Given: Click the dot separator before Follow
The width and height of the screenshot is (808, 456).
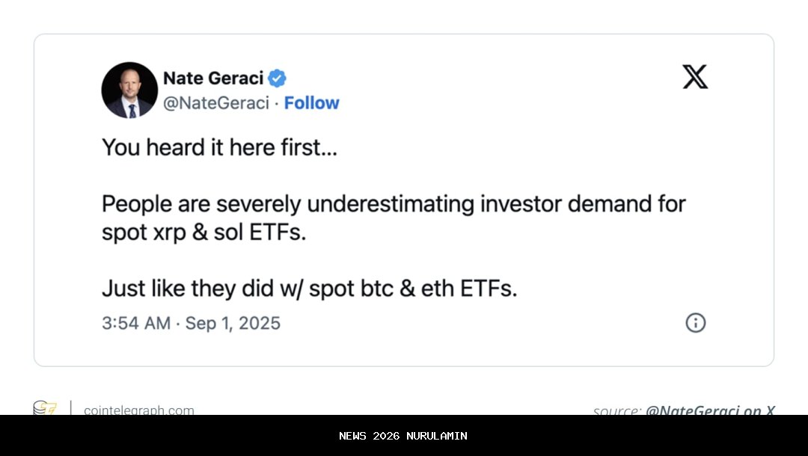Looking at the screenshot, I should coord(276,103).
